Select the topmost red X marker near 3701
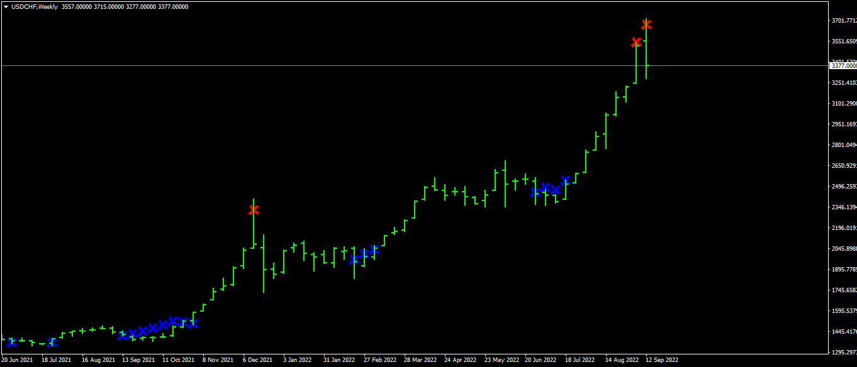The width and height of the screenshot is (857, 367). 646,24
